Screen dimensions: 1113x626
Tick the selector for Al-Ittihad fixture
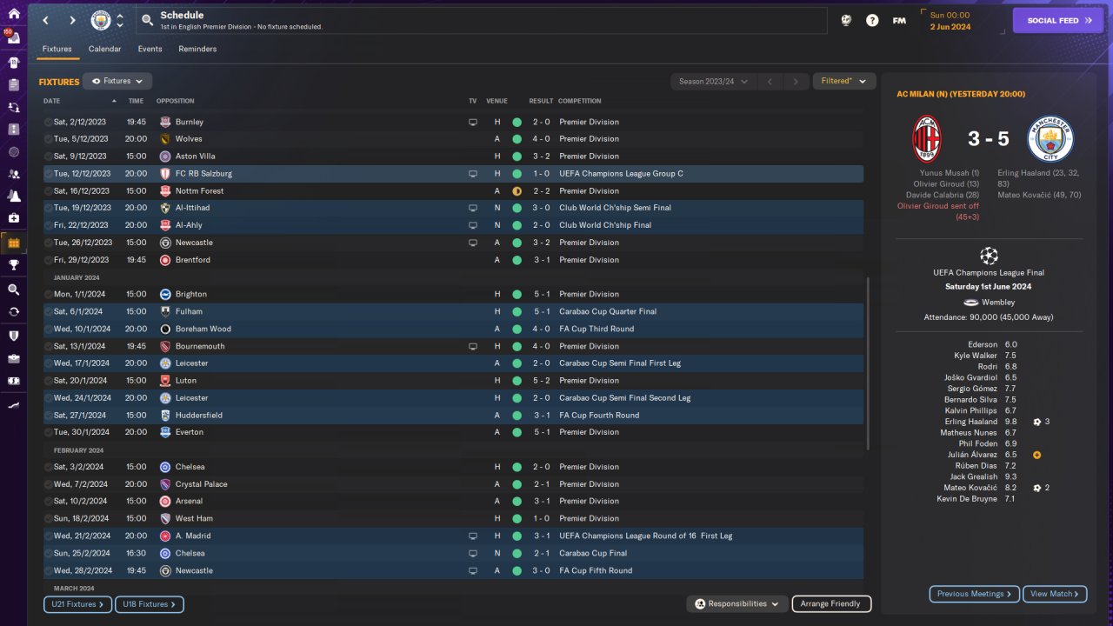49,208
